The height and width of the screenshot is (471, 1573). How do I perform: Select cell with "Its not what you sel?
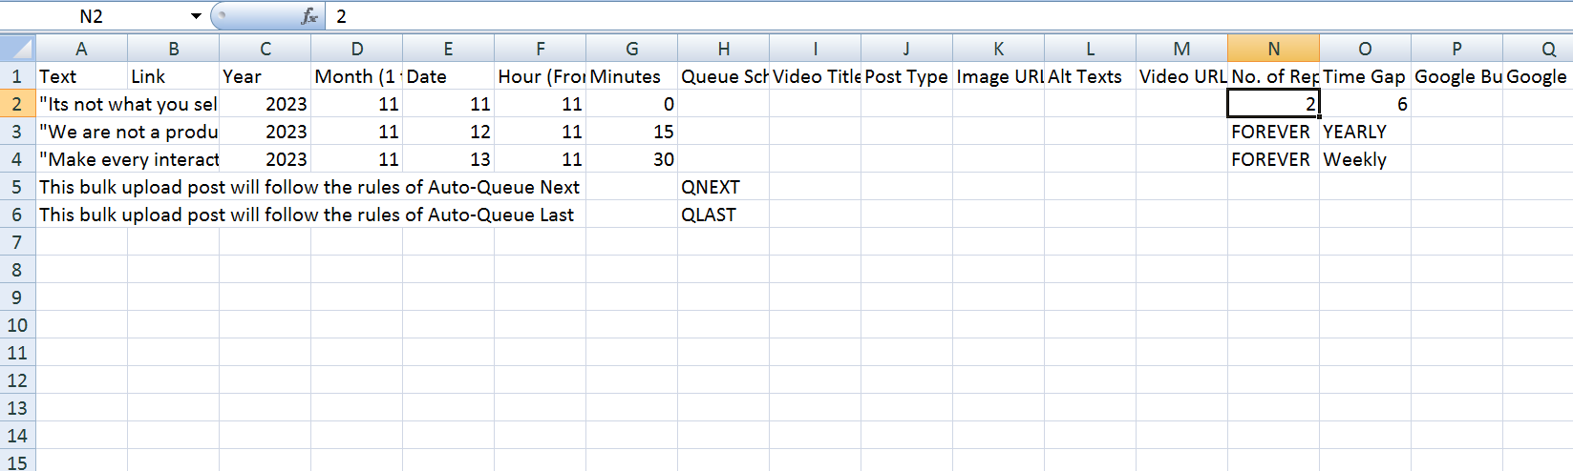point(127,104)
